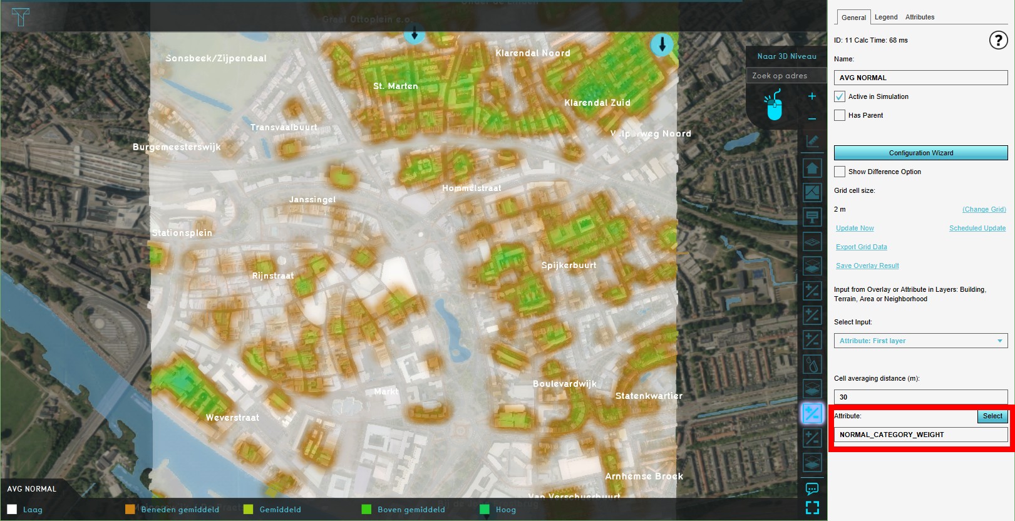
Task: Click the mouse navigation help icon
Action: coord(775,105)
